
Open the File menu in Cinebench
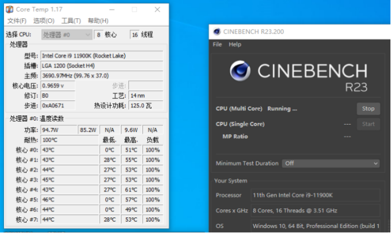tap(217, 44)
